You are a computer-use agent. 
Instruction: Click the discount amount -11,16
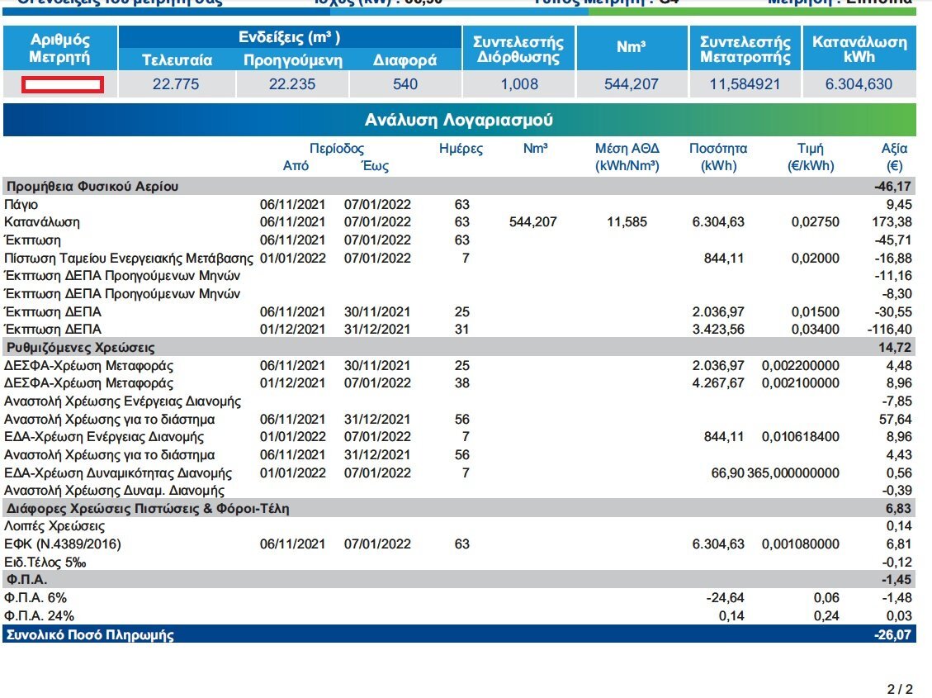[x=892, y=276]
